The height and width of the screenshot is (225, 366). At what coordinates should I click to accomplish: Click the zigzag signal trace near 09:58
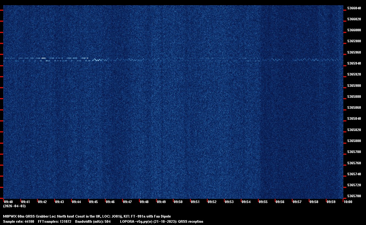click(314, 59)
